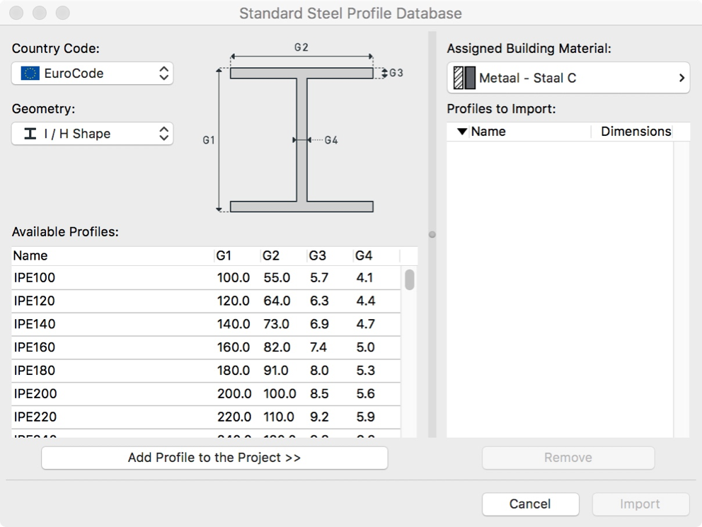Select the IPE100 profile row

coord(206,278)
